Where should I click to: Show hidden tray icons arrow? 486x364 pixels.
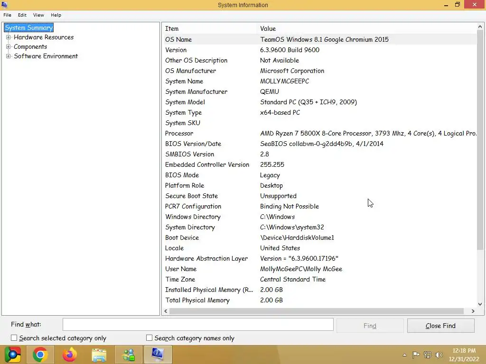pos(404,355)
